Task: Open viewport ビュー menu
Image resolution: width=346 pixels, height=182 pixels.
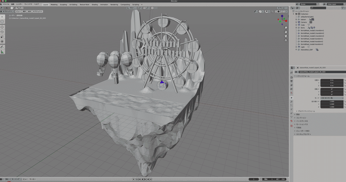Action: [x=19, y=12]
